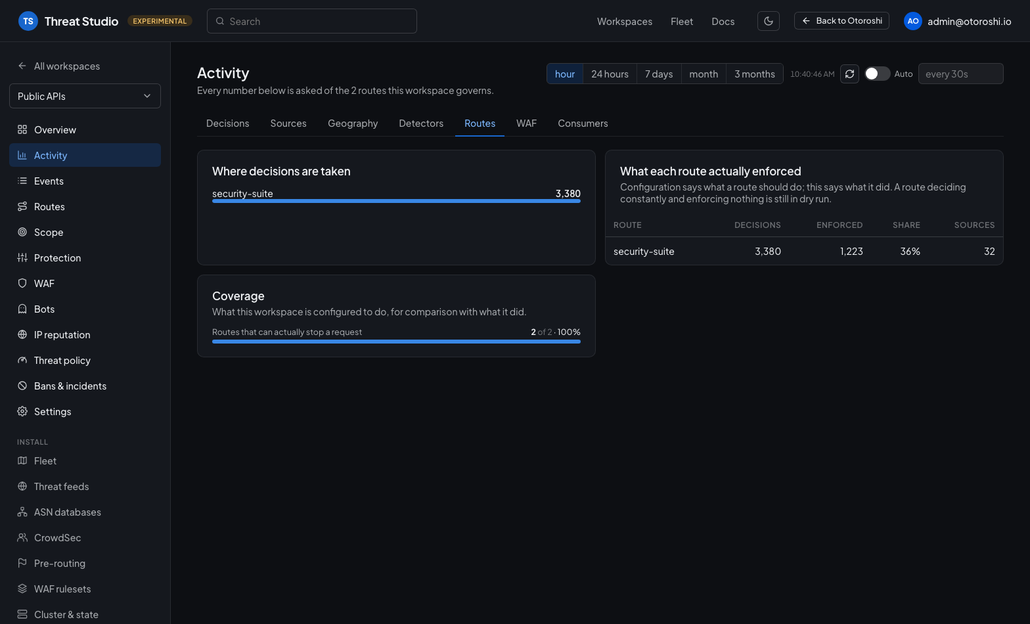Click the refresh data icon button

849,74
